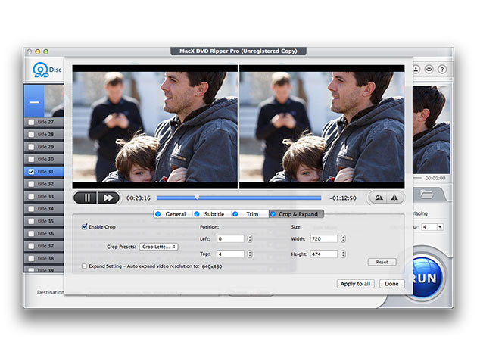477x358 pixels.
Task: Click the cropped output preview on right
Action: (322, 127)
